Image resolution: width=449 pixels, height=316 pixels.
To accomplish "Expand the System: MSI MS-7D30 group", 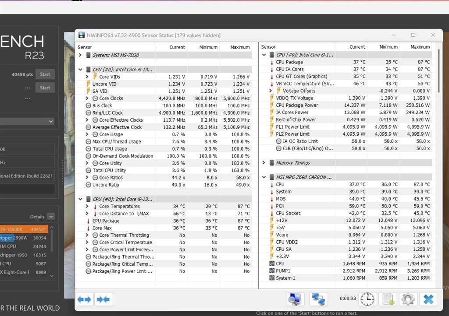I will tap(81, 55).
